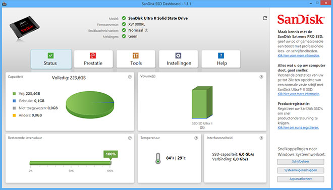
Task: Open the Tools tab
Action: 136,59
